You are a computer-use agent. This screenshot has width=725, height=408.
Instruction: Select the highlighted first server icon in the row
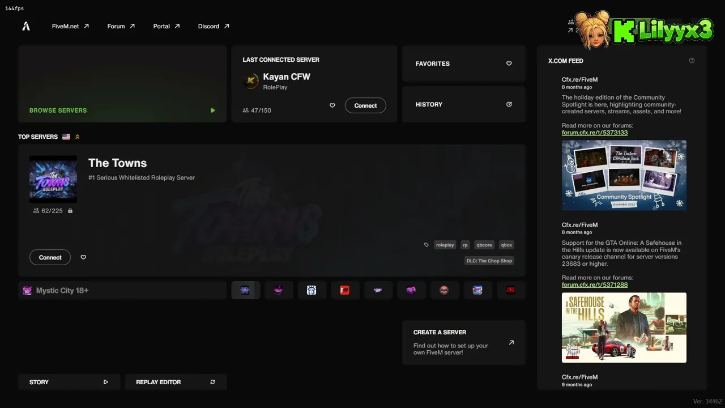pyautogui.click(x=246, y=290)
